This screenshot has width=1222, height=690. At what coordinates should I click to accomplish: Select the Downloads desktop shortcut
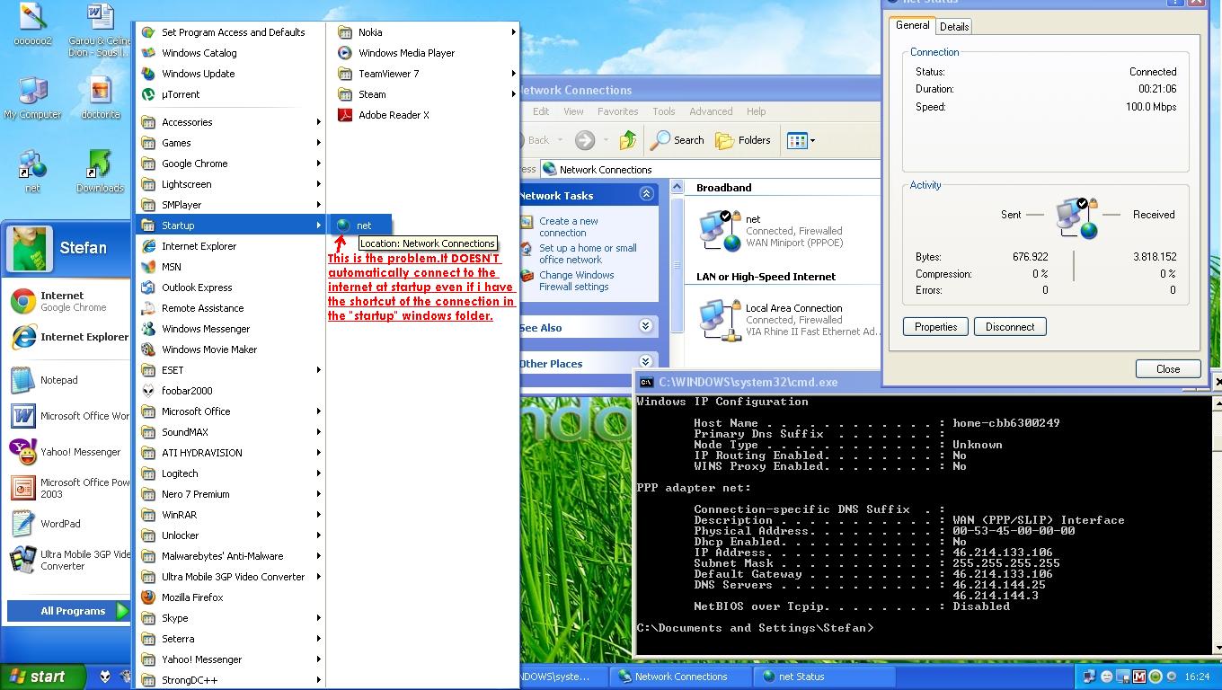[x=100, y=172]
